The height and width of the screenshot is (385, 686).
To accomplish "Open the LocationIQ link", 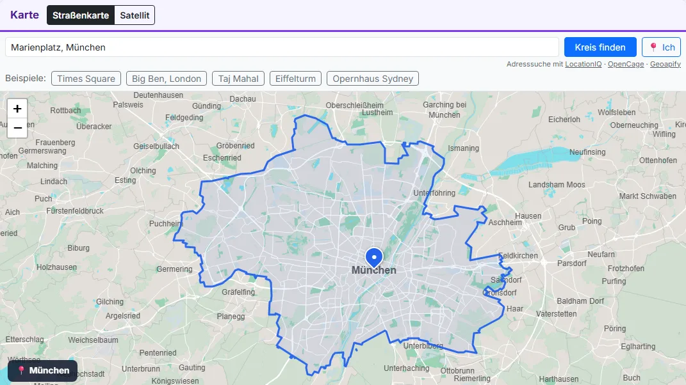I will (x=583, y=64).
